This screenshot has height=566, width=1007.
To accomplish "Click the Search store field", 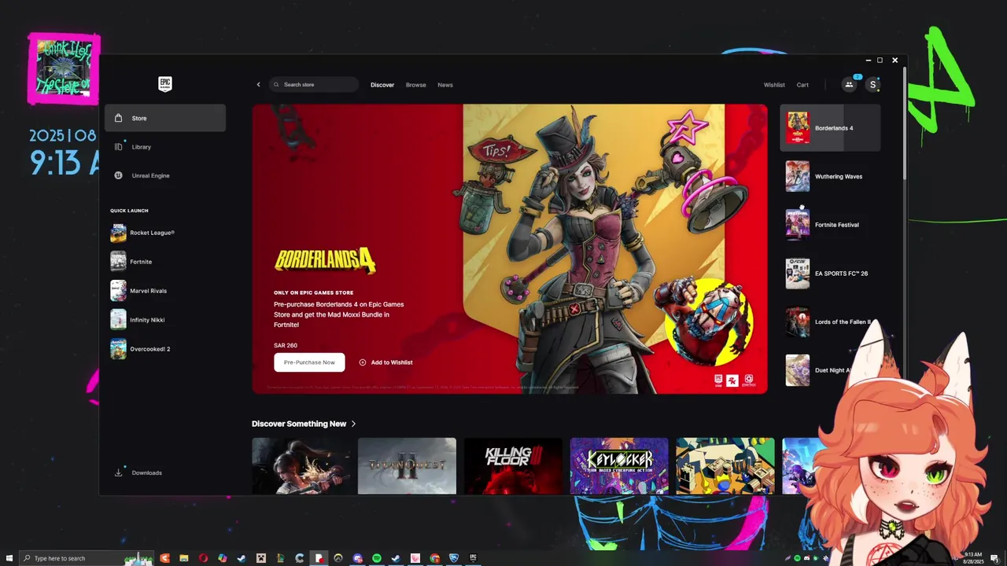I will coord(314,85).
